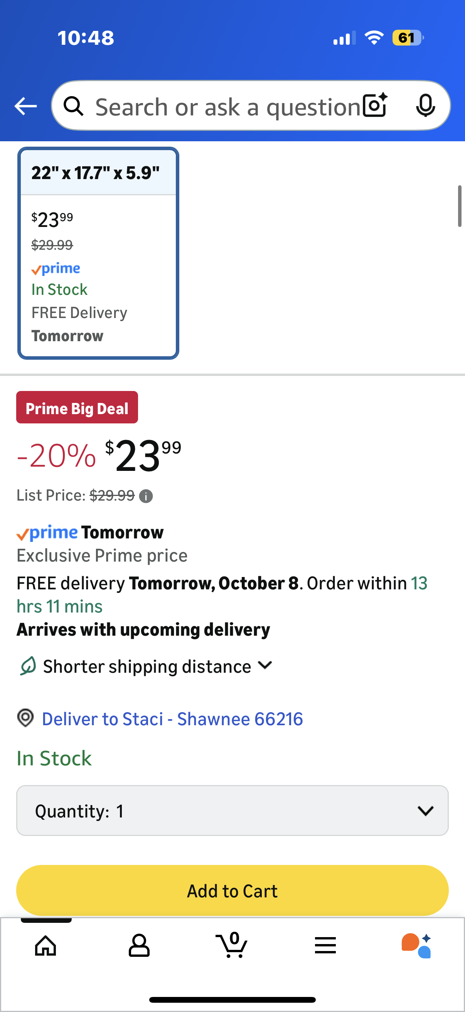Open camera lens visual search
The height and width of the screenshot is (1012, 465).
375,105
